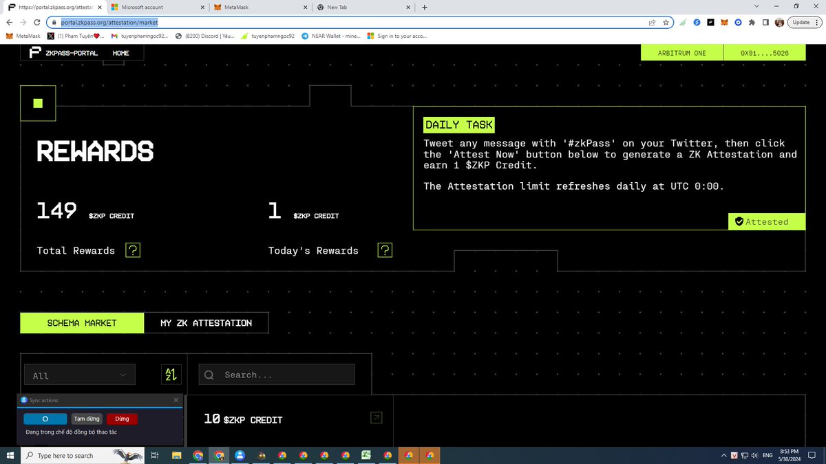Open a new browser tab with plus button
This screenshot has height=464, width=826.
click(x=424, y=7)
